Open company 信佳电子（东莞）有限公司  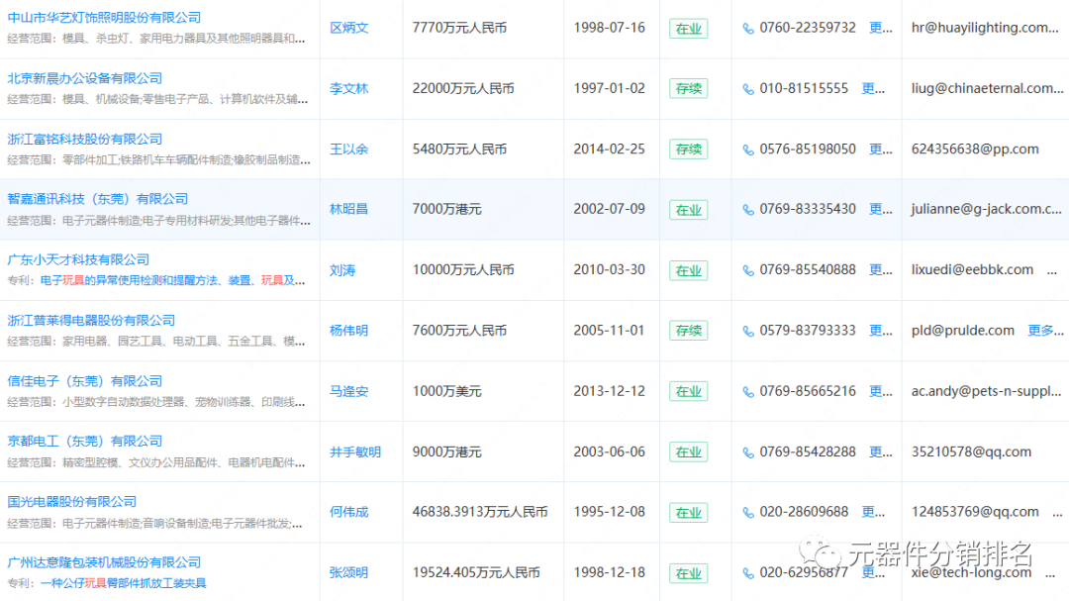(84, 381)
